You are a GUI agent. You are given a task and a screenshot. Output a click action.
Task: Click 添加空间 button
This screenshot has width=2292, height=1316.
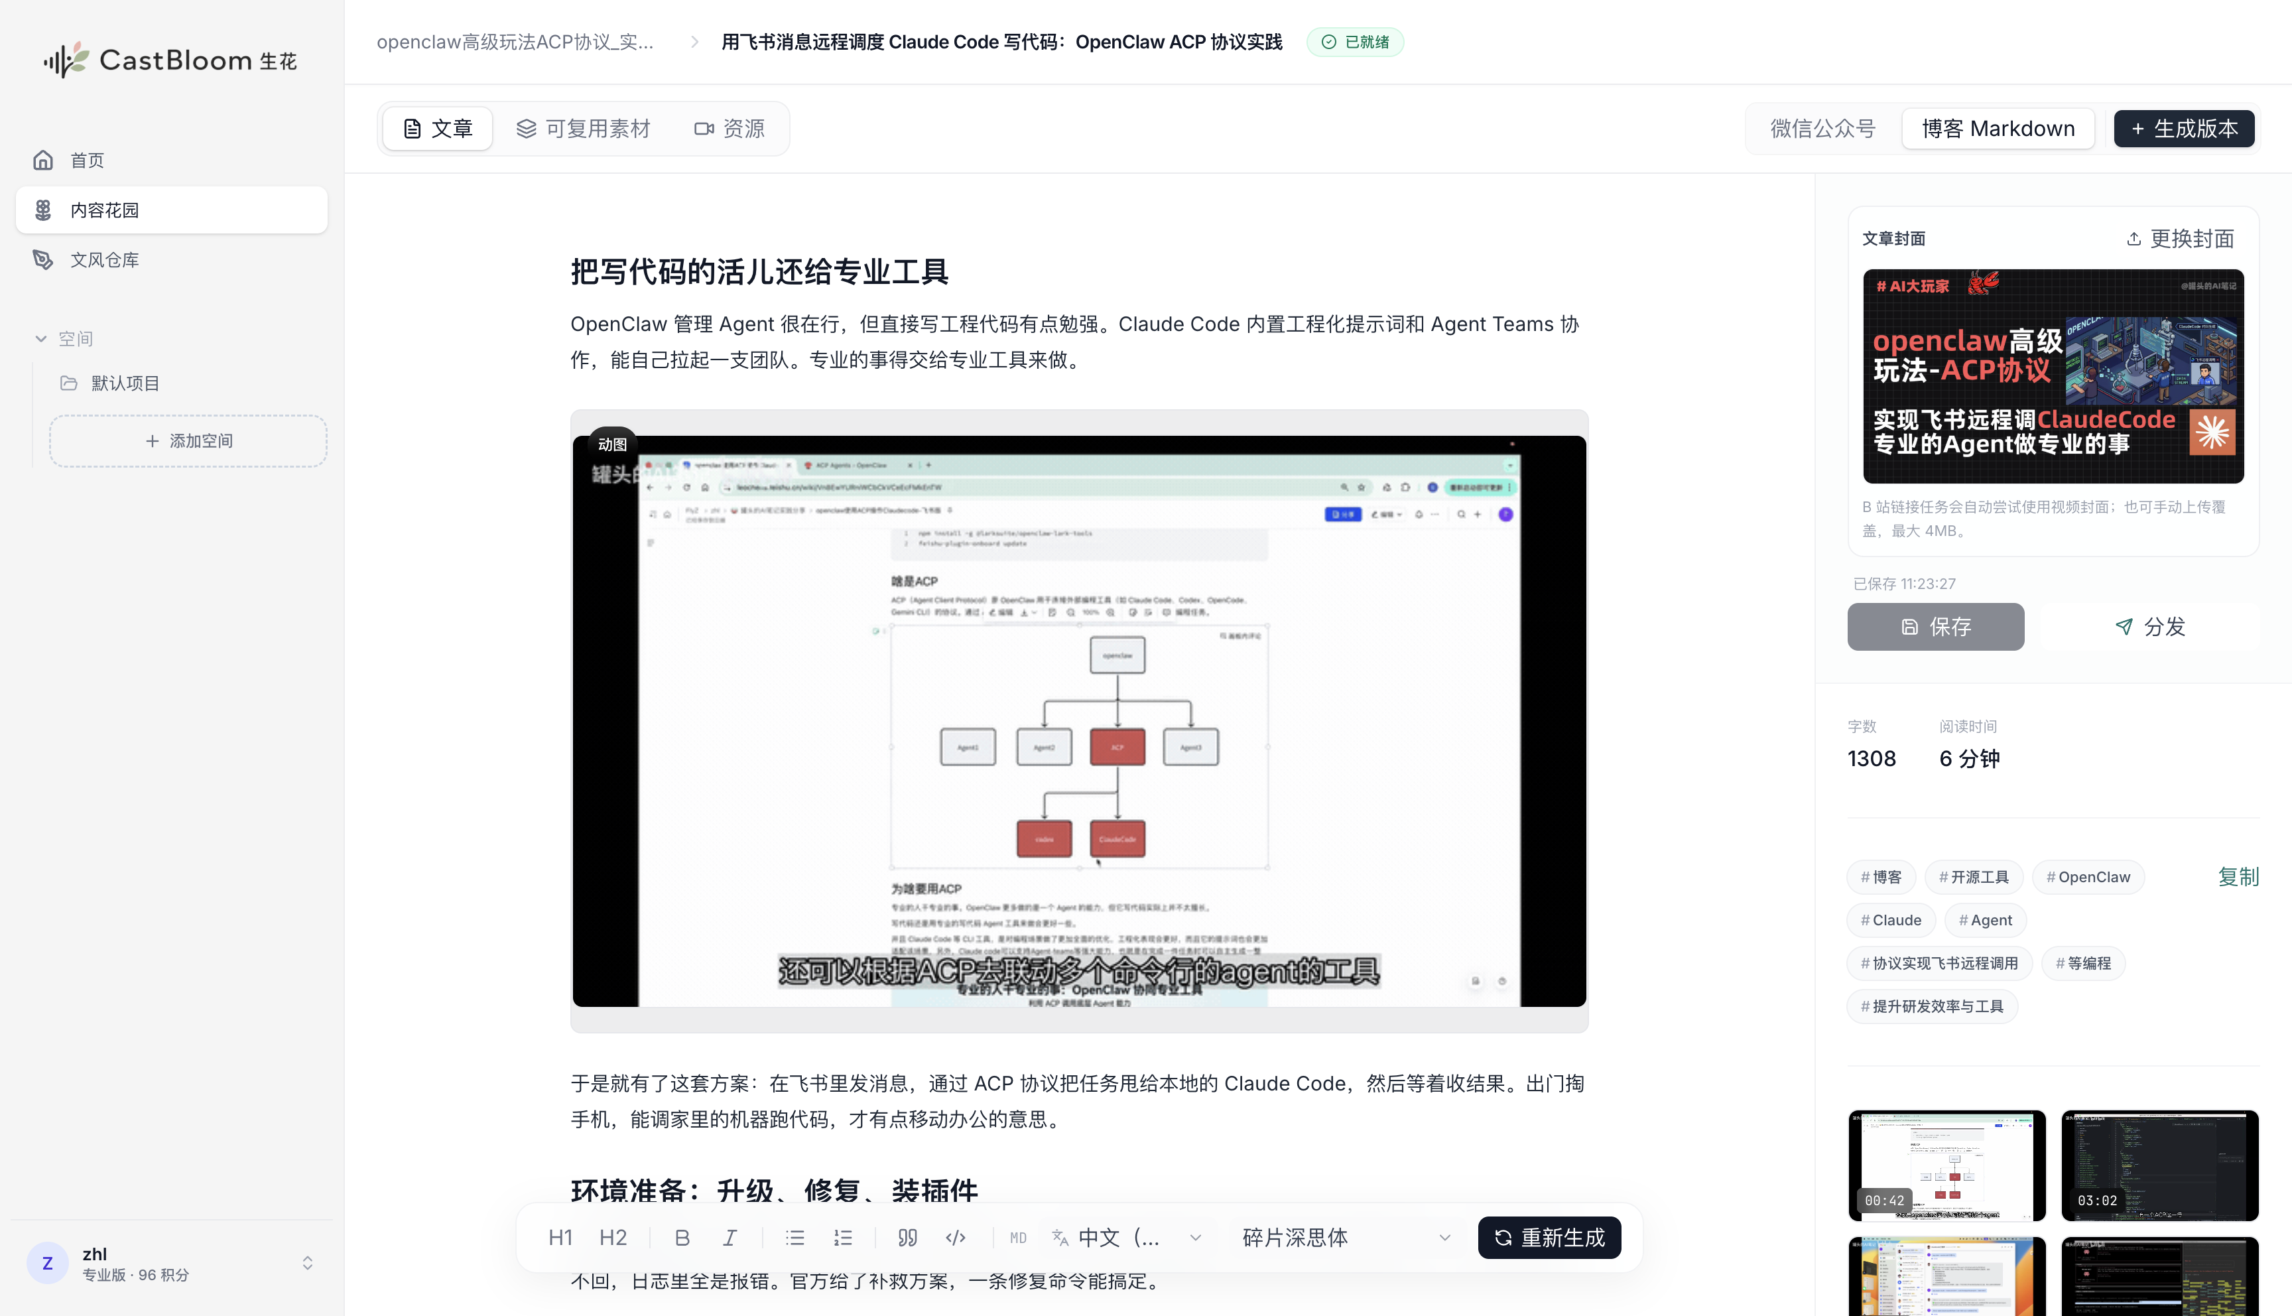coord(189,441)
